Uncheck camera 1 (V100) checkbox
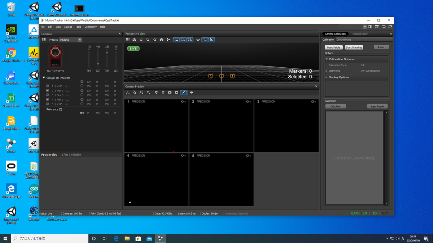This screenshot has width=433, height=243. tap(48, 86)
